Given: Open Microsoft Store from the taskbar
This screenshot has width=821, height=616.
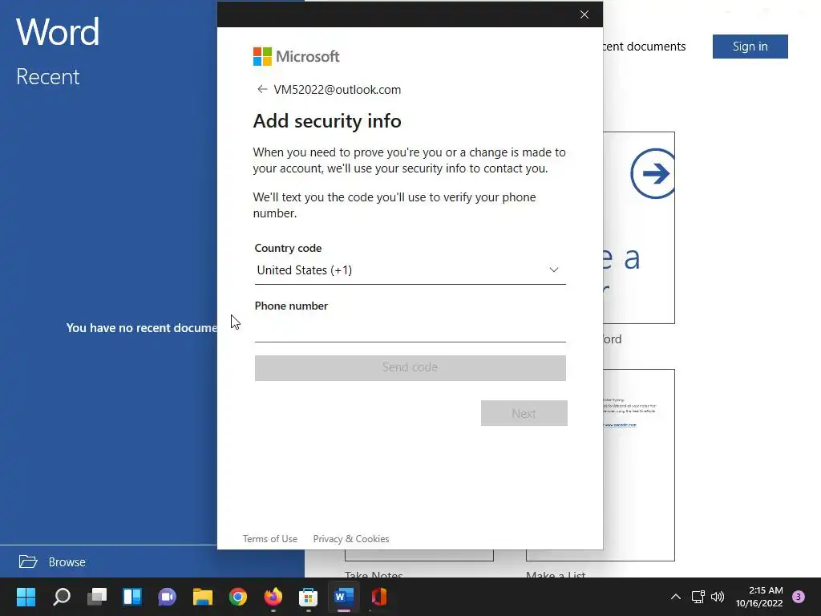Looking at the screenshot, I should (x=308, y=597).
